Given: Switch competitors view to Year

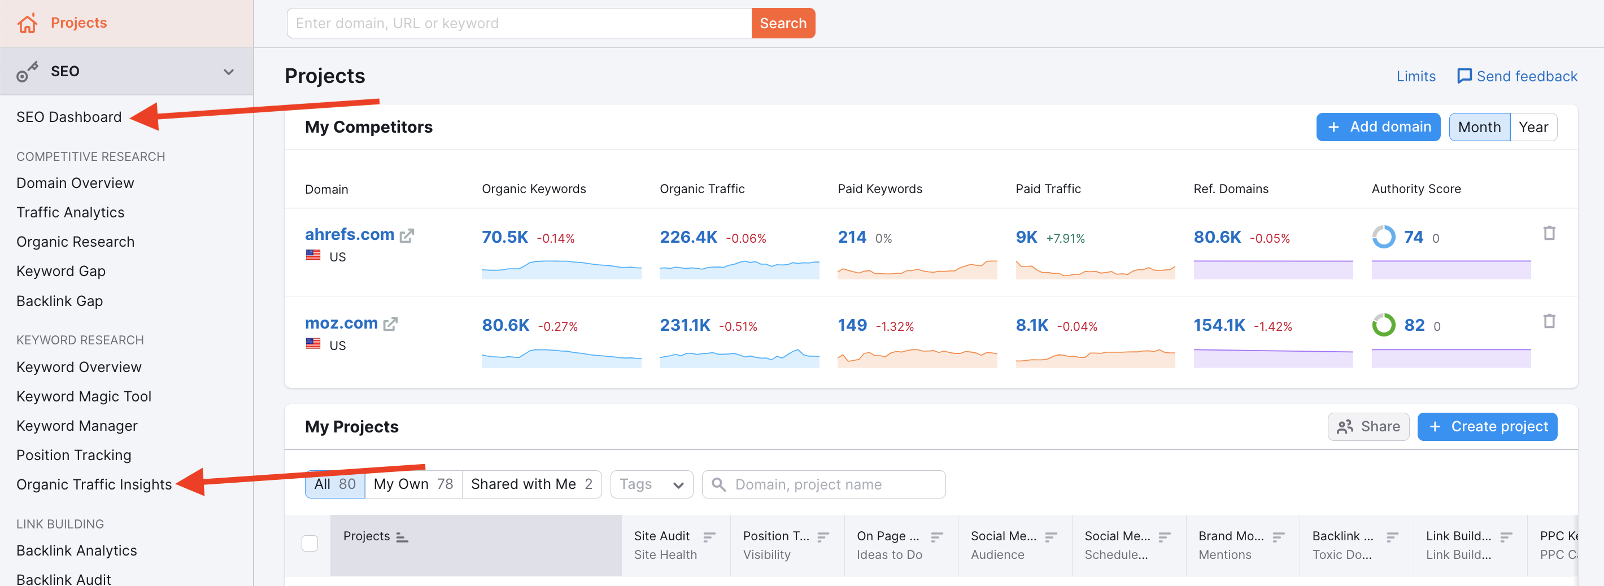Looking at the screenshot, I should pyautogui.click(x=1533, y=128).
